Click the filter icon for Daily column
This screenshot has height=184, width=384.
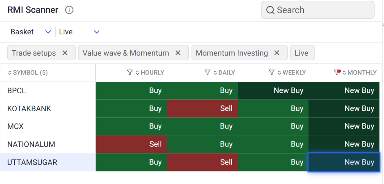pyautogui.click(x=208, y=73)
